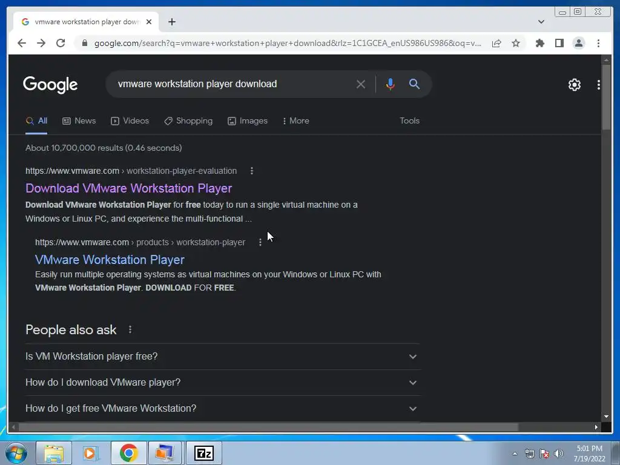Share this page from address bar
This screenshot has width=620, height=465.
coord(496,43)
